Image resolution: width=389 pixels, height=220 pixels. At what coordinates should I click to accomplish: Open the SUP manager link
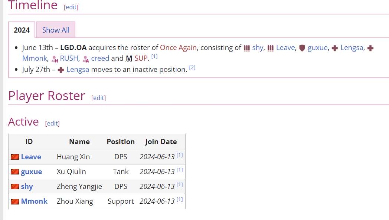(x=141, y=59)
